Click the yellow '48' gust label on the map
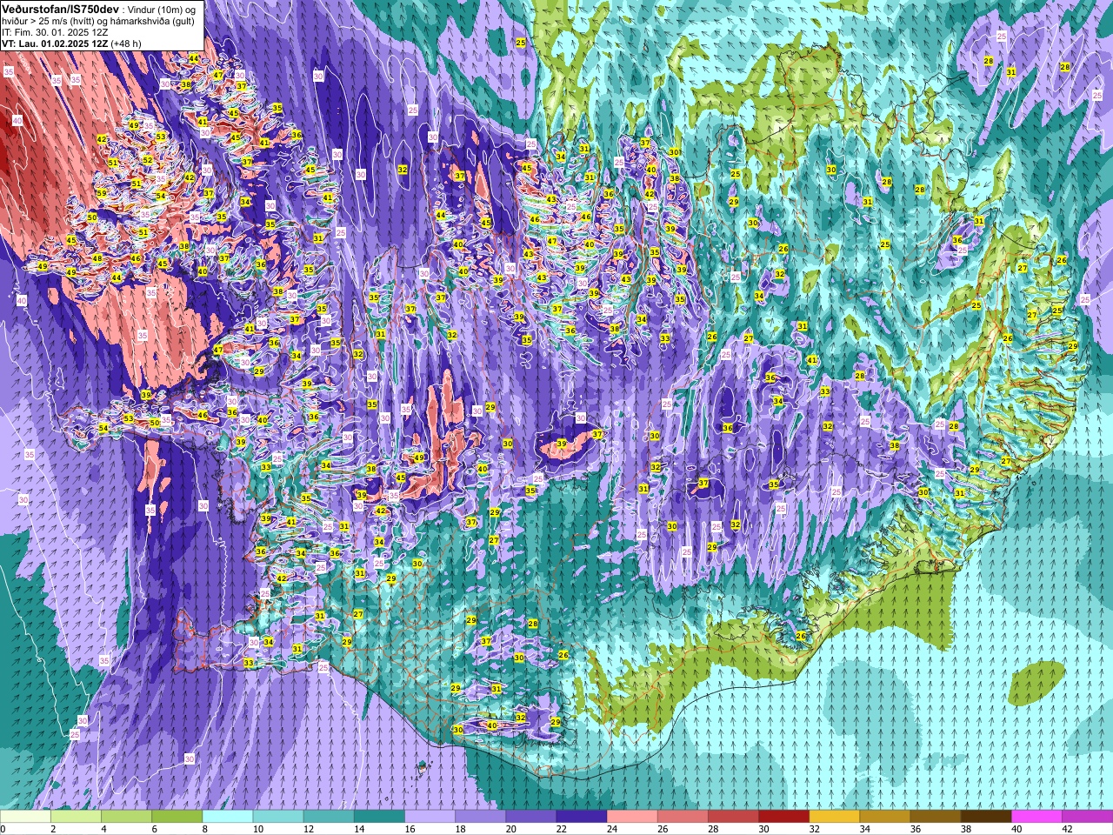Screen dimensions: 1113x835 tap(97, 258)
